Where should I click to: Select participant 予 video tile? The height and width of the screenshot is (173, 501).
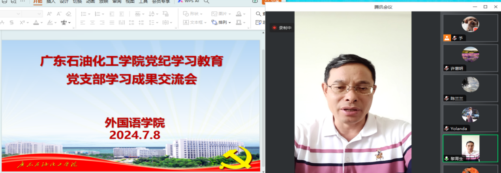point(470,28)
